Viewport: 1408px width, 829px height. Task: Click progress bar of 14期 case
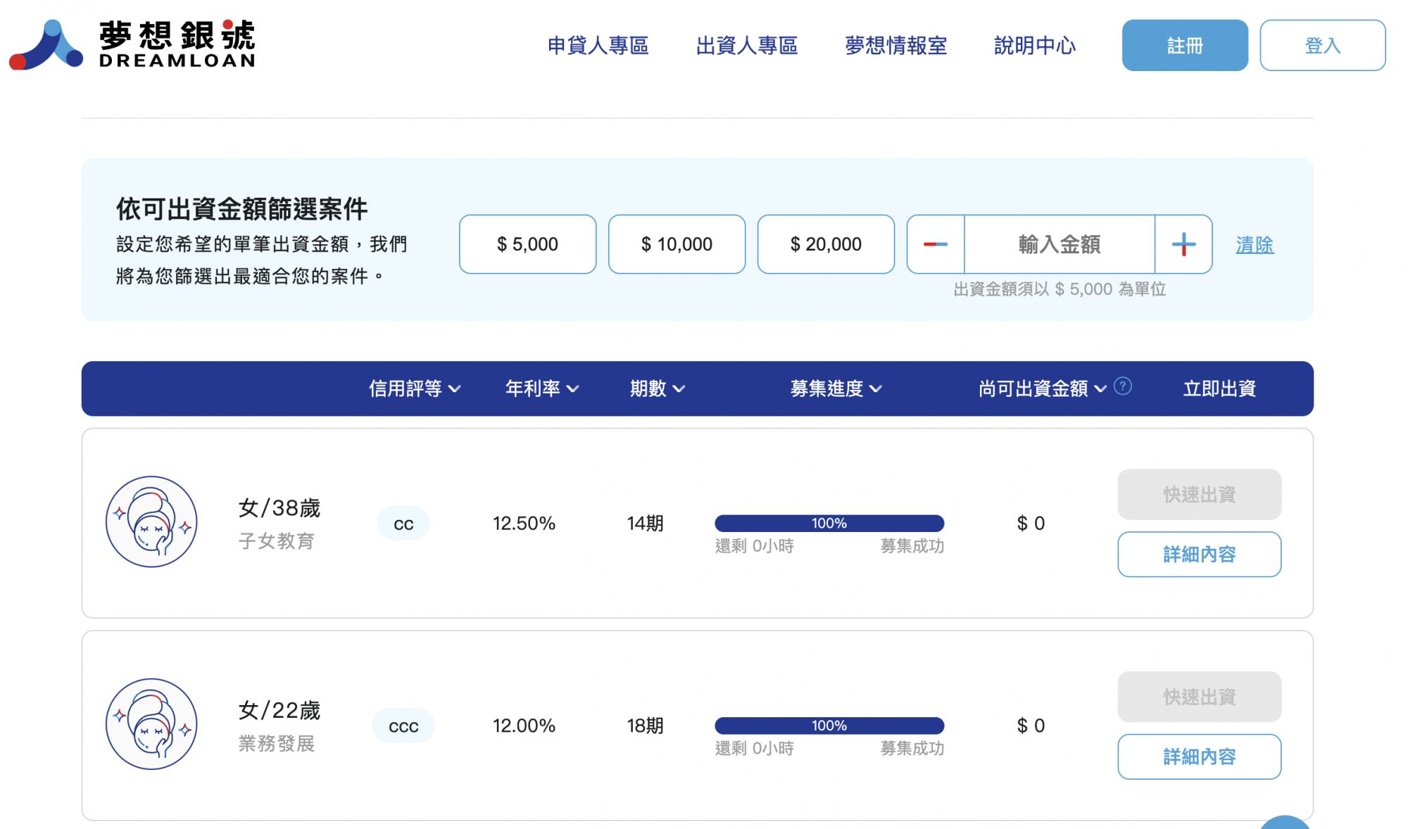coord(829,523)
